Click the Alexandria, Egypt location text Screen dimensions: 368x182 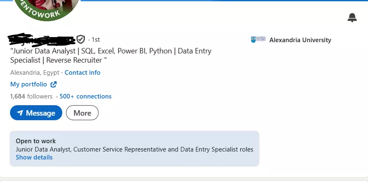tap(35, 73)
